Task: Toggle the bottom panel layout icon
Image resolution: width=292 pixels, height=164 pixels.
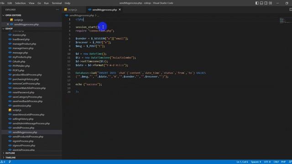Action: point(261,3)
